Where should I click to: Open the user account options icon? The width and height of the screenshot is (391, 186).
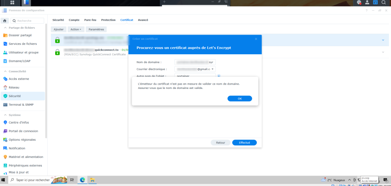coord(367,2)
